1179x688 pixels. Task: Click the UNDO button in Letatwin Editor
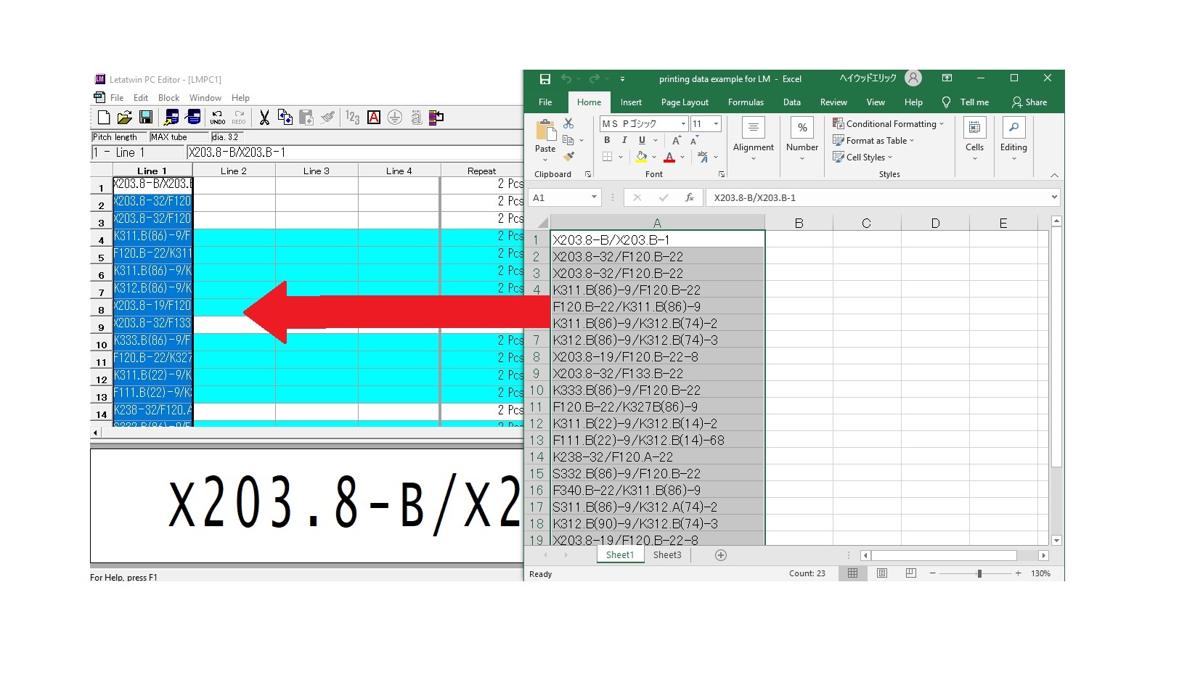[217, 118]
